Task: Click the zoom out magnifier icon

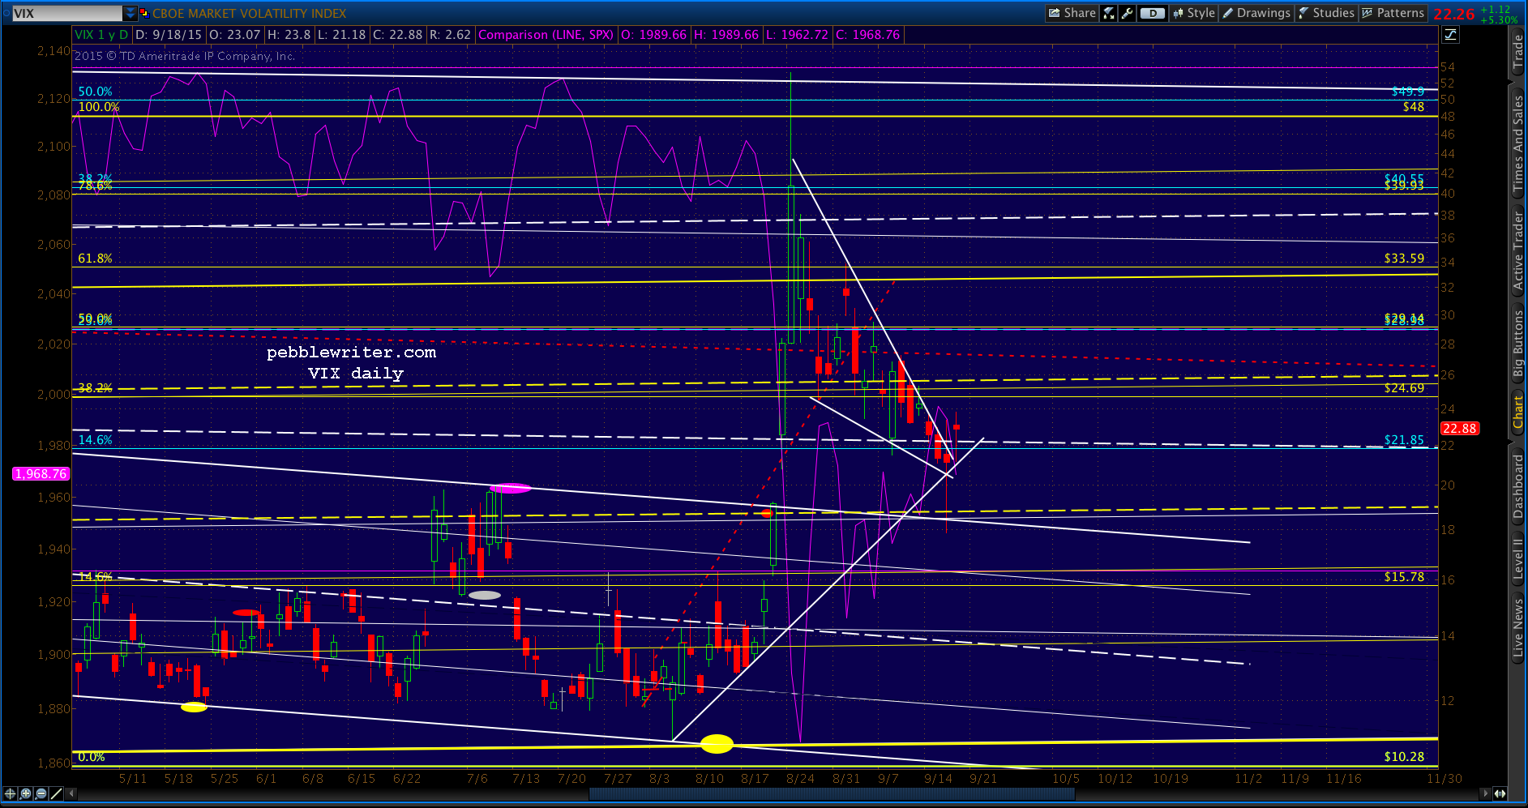Action: (x=41, y=793)
